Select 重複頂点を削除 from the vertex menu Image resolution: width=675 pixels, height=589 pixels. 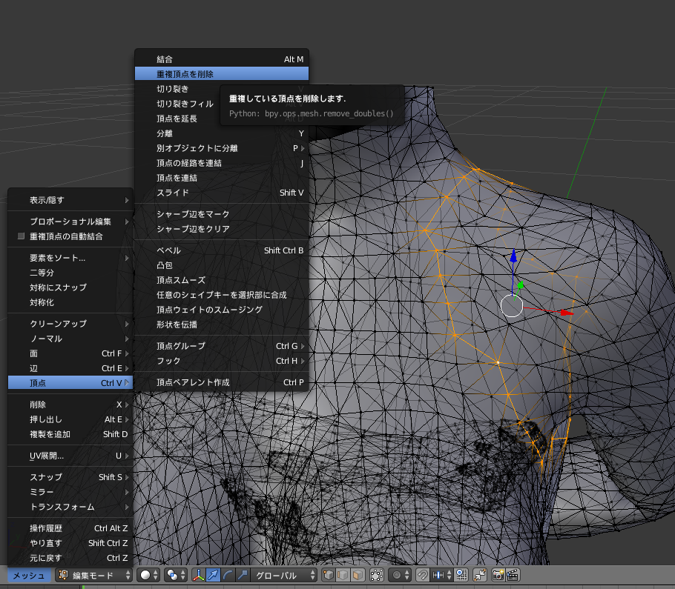coord(222,74)
